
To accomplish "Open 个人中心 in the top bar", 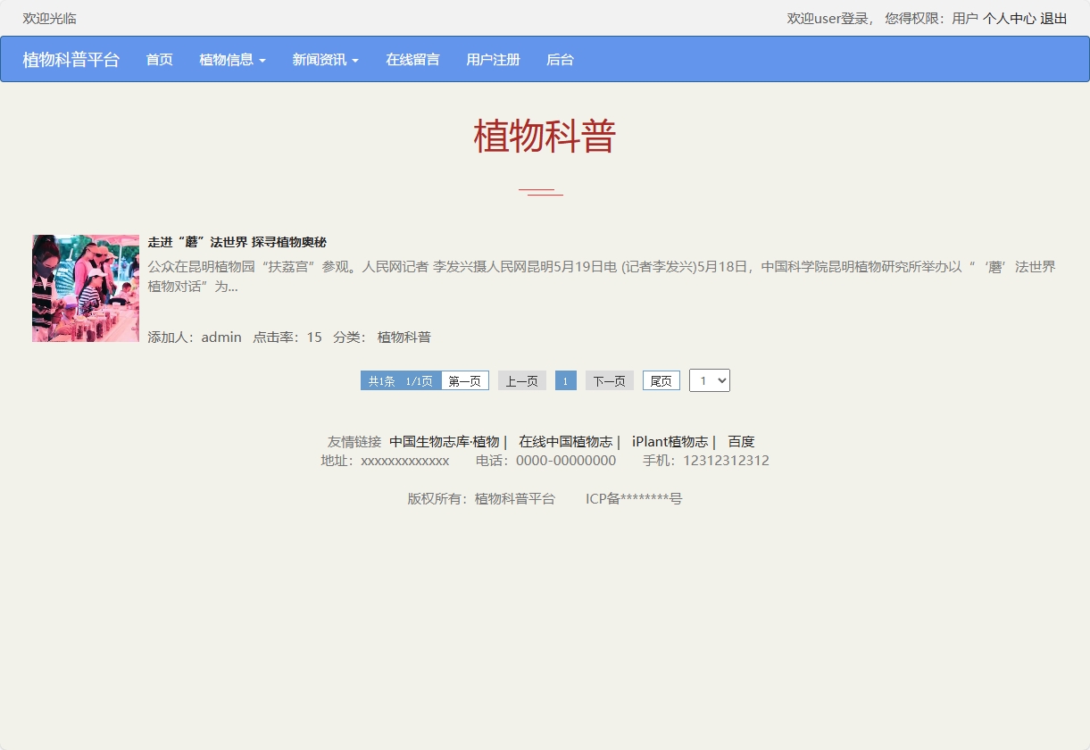I will pyautogui.click(x=1009, y=19).
